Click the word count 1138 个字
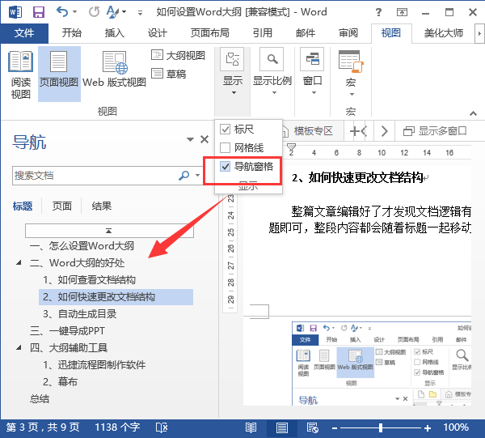 [117, 427]
